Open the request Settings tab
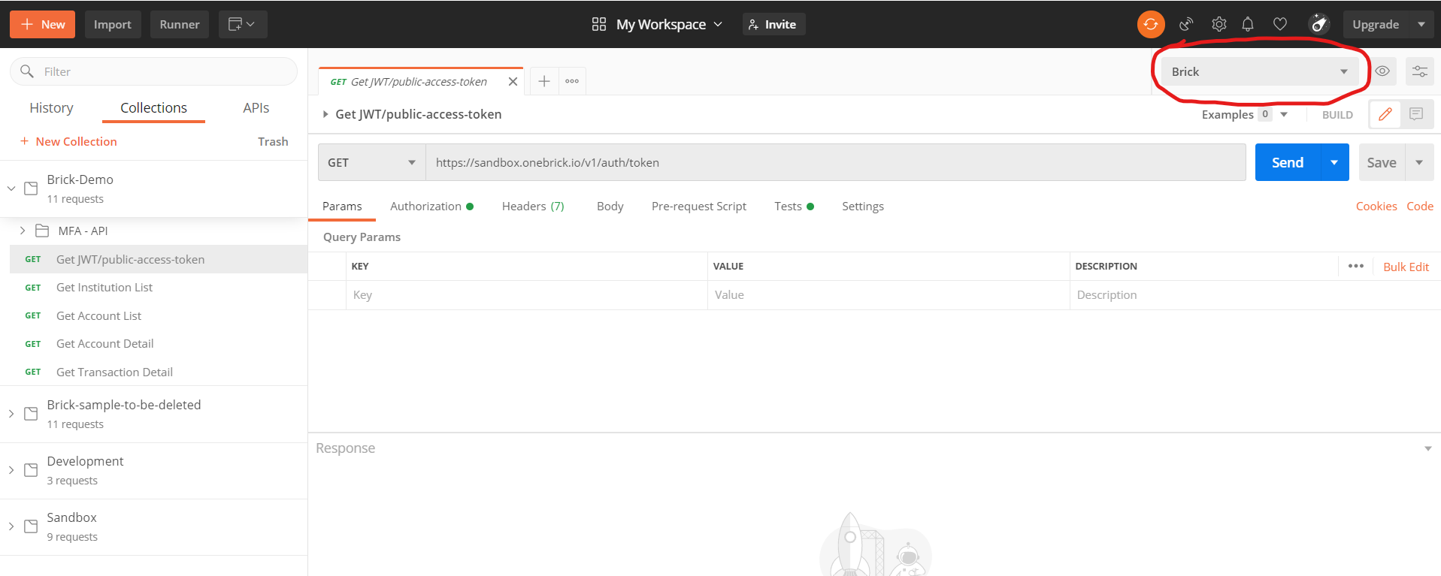The width and height of the screenshot is (1441, 576). [x=862, y=206]
